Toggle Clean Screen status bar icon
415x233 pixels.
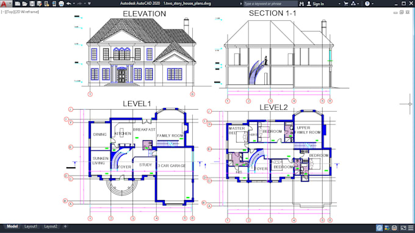(403, 228)
